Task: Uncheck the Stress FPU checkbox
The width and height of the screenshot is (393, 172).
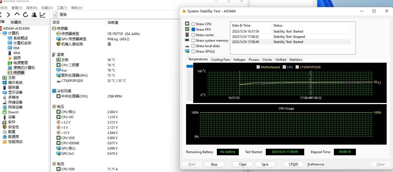Action: (x=193, y=30)
